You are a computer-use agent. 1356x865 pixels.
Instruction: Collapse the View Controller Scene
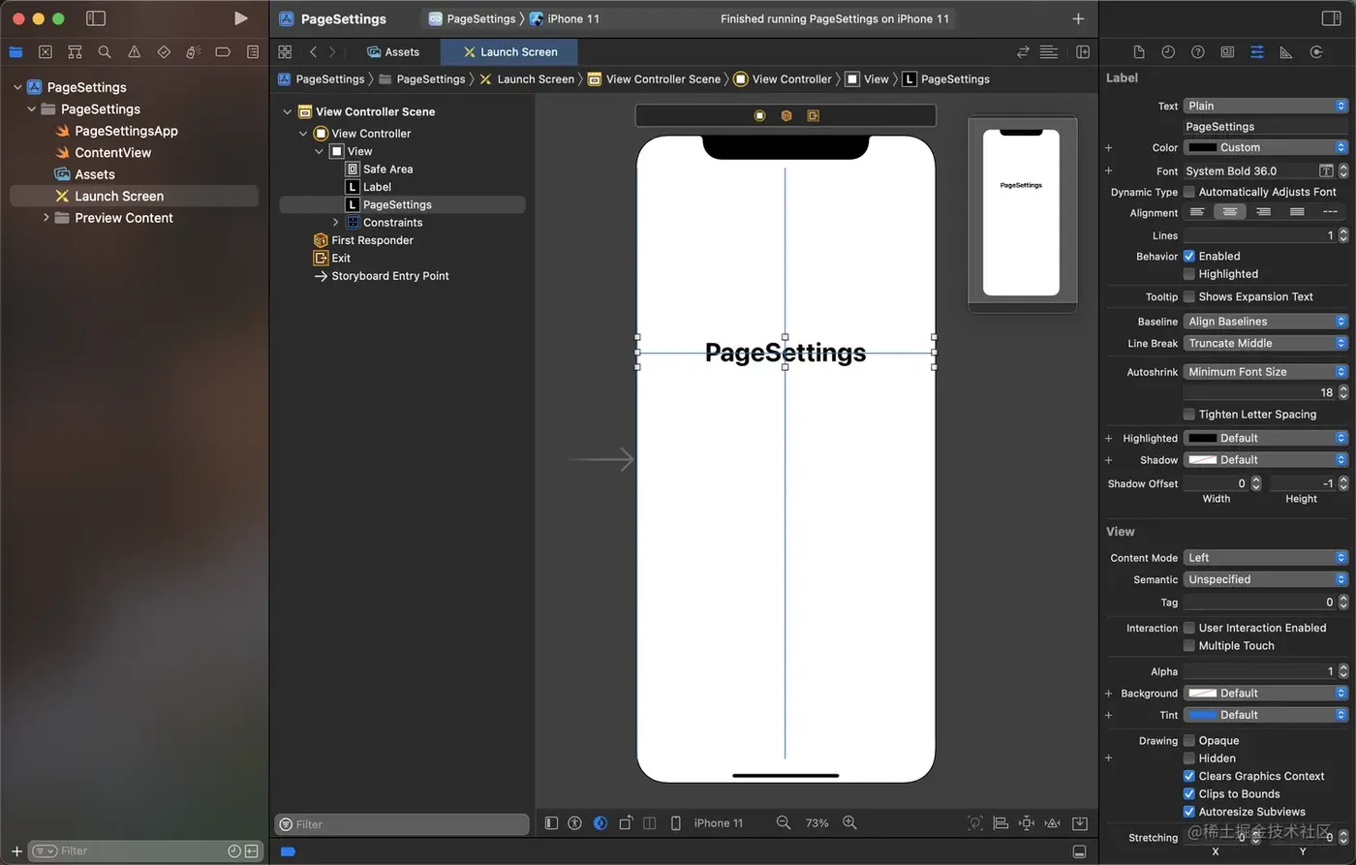287,111
